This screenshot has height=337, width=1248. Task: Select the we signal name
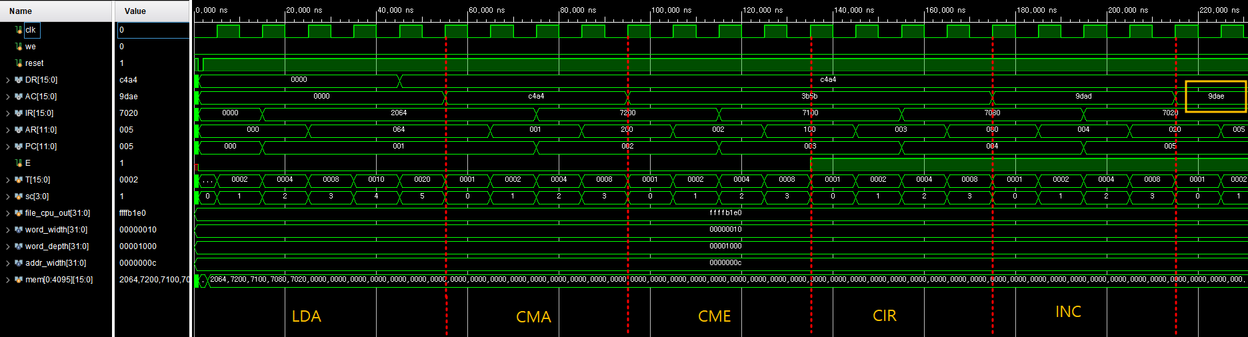(31, 47)
